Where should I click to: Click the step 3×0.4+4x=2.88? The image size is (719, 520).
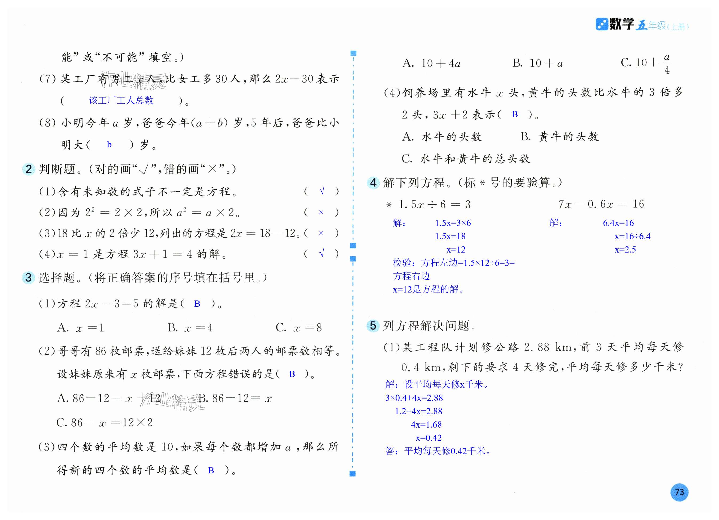414,398
